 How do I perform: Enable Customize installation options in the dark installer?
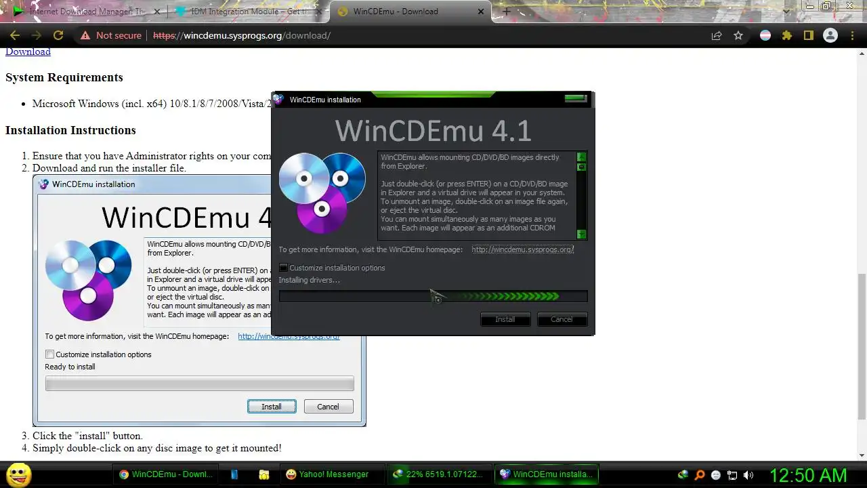[x=284, y=268]
